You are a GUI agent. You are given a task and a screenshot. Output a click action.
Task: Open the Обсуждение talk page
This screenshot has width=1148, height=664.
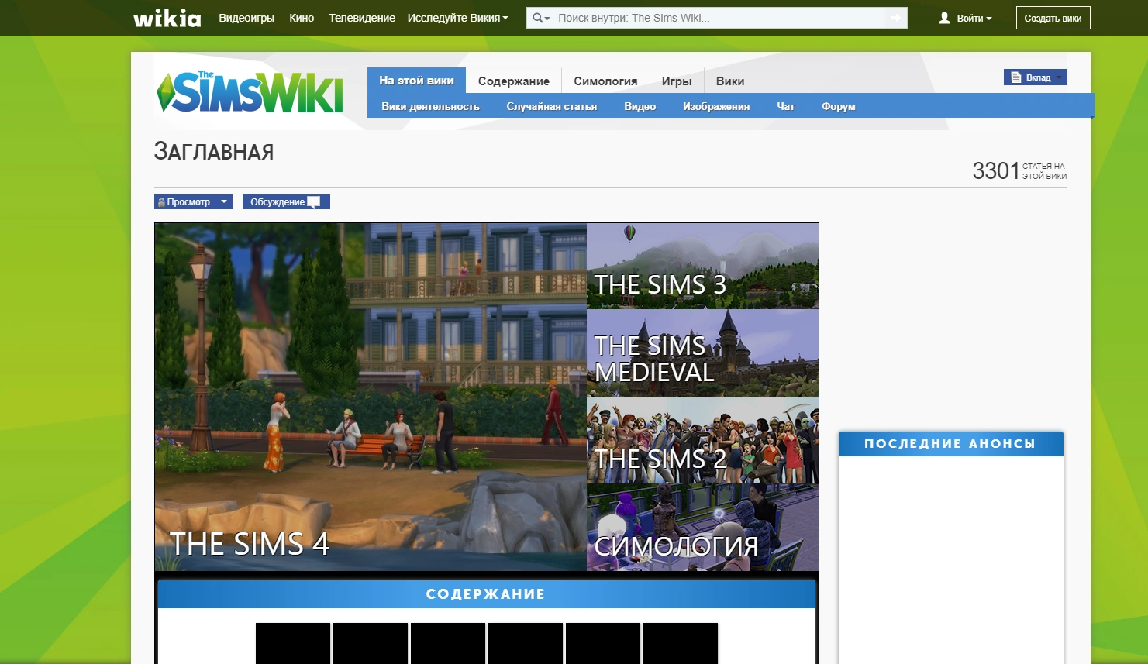click(286, 202)
